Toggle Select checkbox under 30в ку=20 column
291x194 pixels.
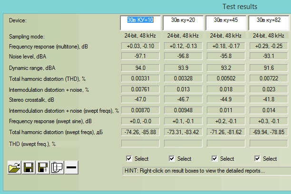click(x=172, y=158)
